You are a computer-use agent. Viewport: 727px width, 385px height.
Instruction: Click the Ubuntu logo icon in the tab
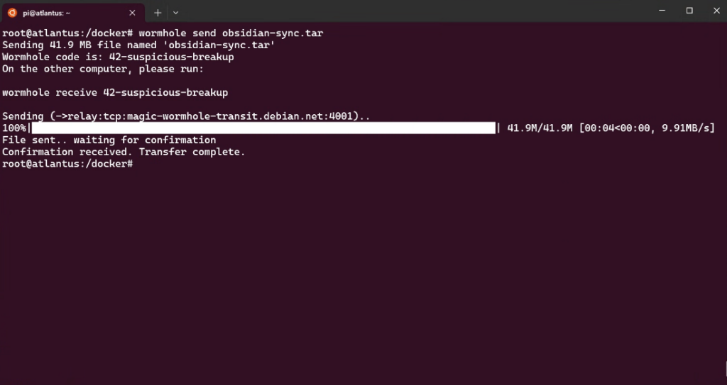[x=13, y=13]
